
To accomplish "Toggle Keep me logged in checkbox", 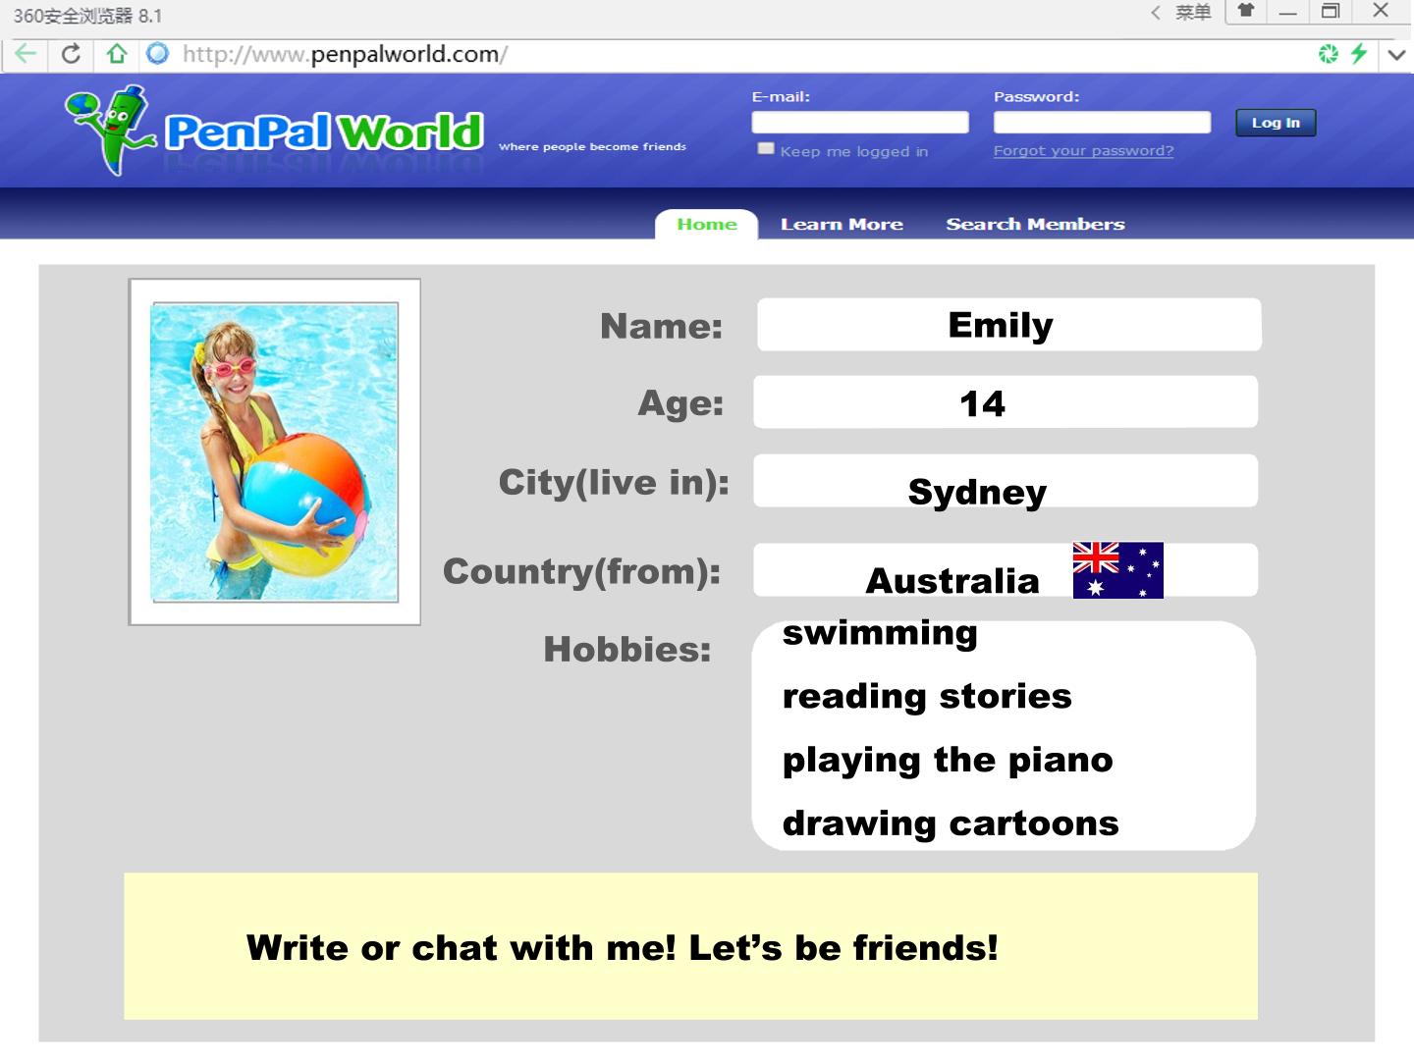I will tap(766, 149).
